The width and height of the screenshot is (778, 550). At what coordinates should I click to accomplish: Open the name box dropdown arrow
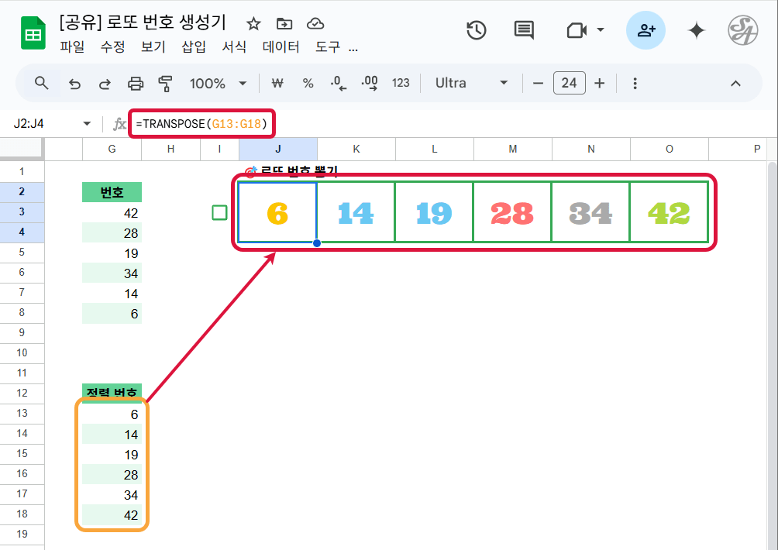point(87,124)
